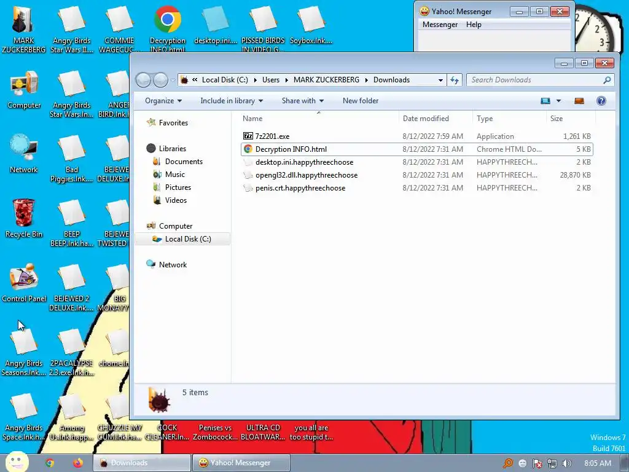Click Explorer Back navigation button

pos(143,80)
